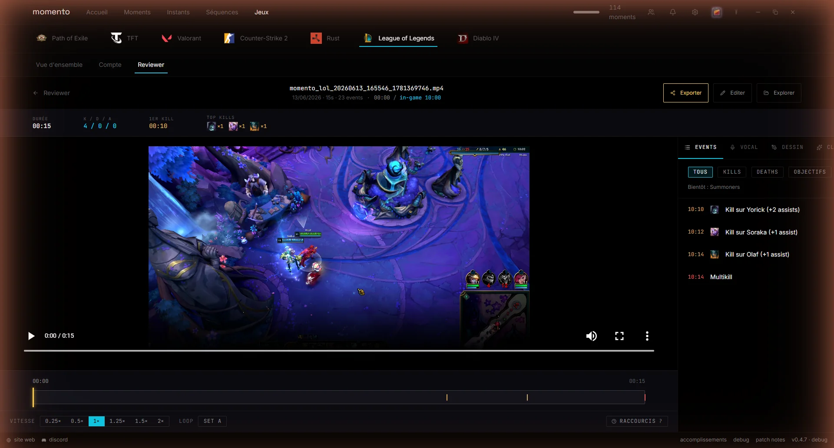
Task: Filter events by Objectifs
Action: click(810, 172)
